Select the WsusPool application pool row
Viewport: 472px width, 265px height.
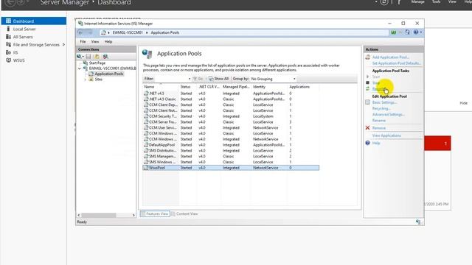click(231, 168)
